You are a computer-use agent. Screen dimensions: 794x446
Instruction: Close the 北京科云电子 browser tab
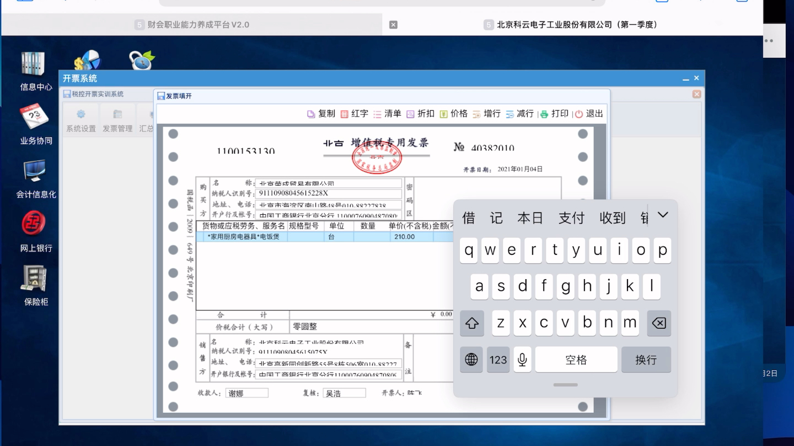(x=393, y=25)
